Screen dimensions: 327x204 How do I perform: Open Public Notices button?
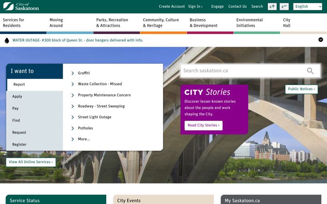click(x=302, y=89)
